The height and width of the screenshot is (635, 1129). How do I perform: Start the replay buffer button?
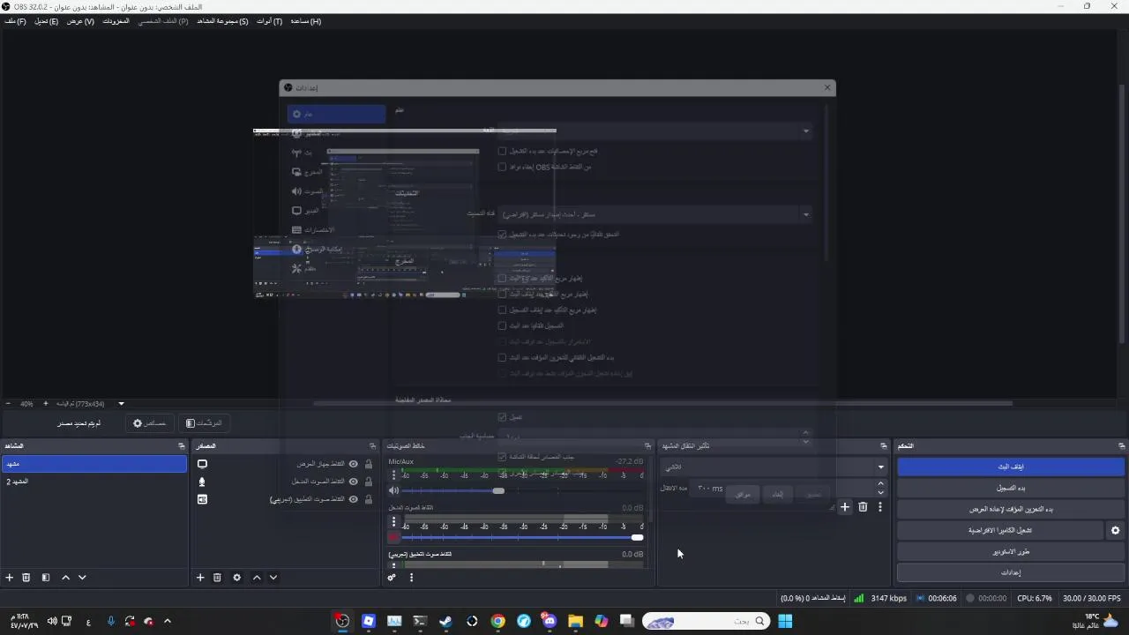tap(1011, 509)
